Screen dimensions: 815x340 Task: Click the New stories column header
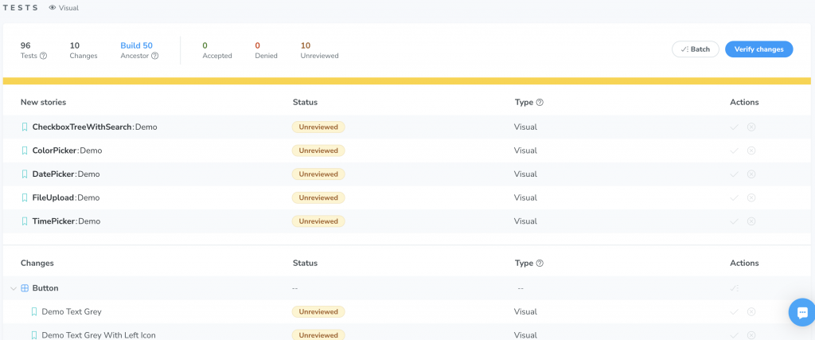43,103
